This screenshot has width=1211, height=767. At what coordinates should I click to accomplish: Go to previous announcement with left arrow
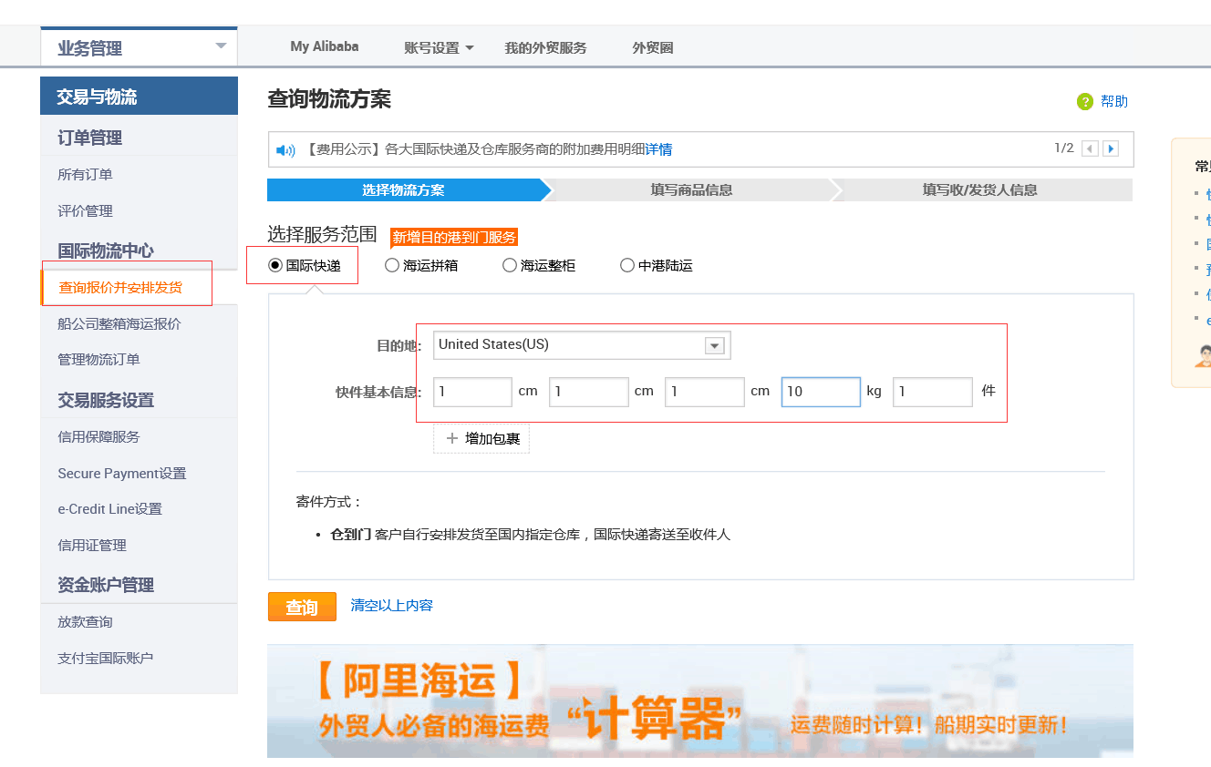tap(1090, 148)
